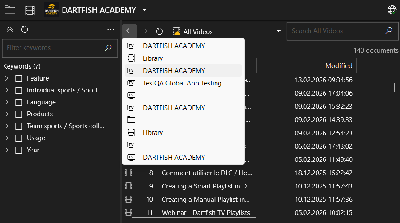Expand the Products keyword group

click(7, 114)
